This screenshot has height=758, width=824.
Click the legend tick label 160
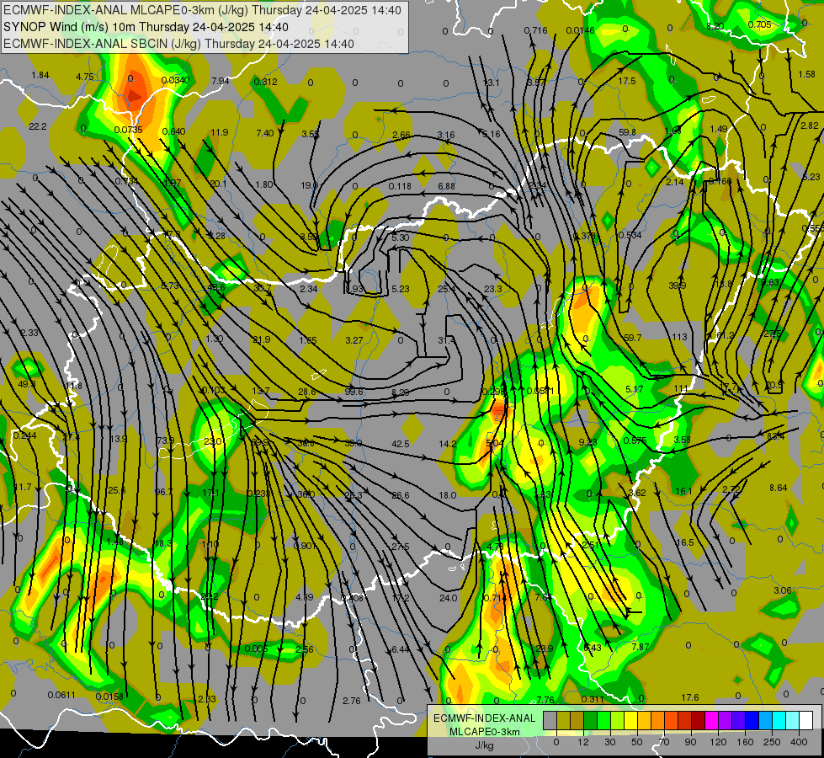tap(745, 742)
